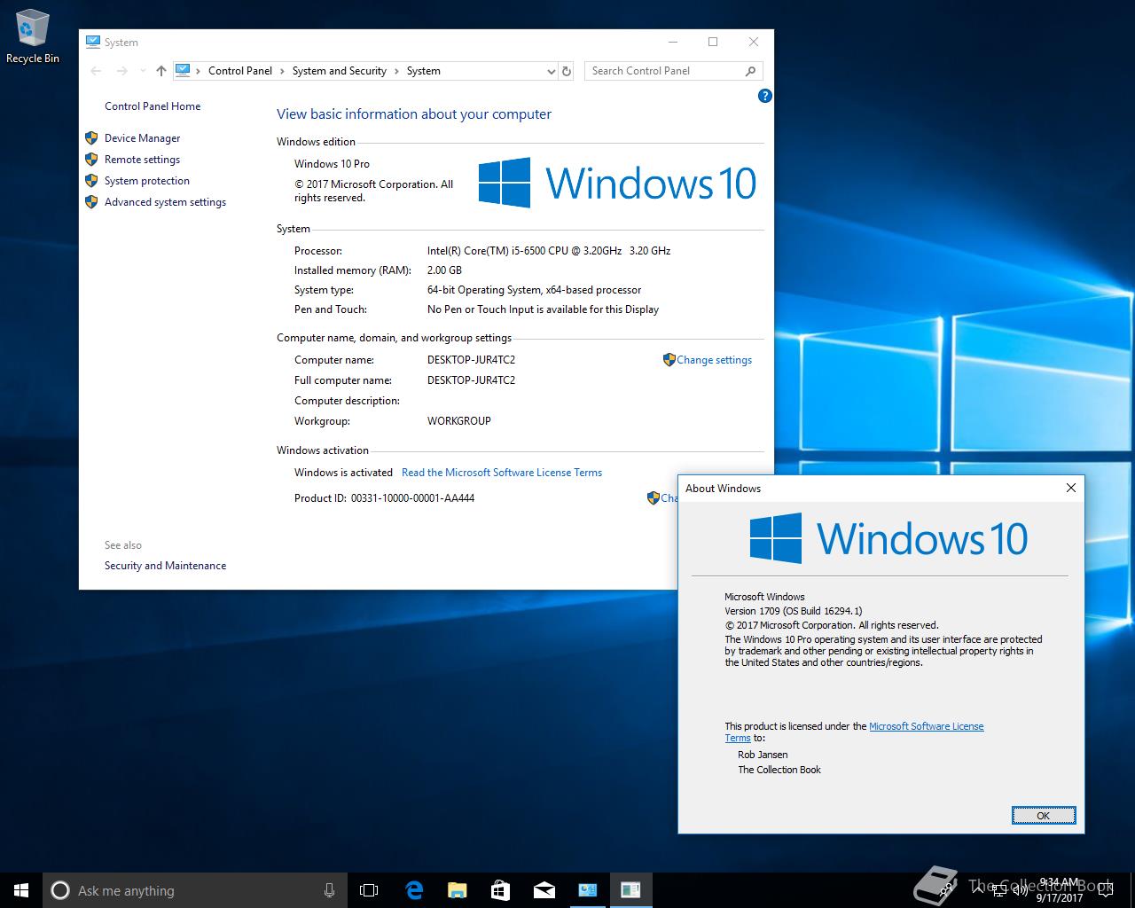Click the Search Control Panel field

pyautogui.click(x=663, y=71)
